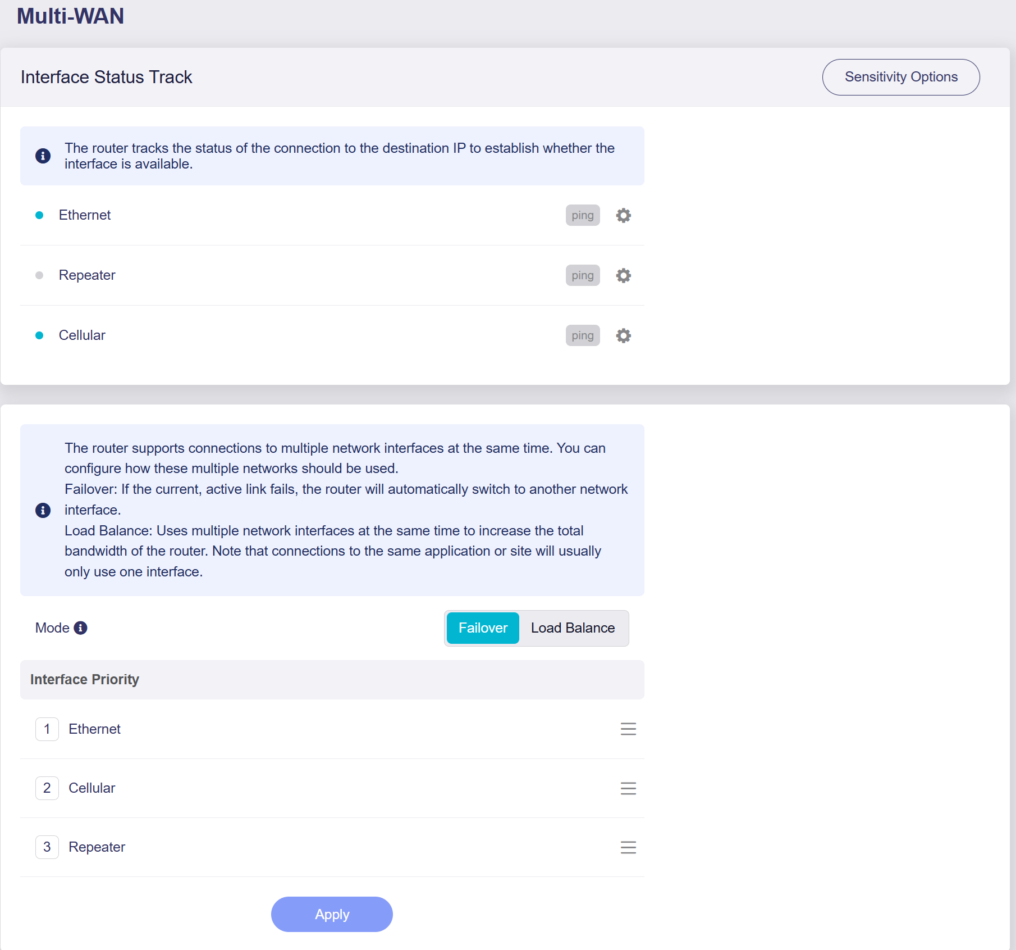Click the Repeater gray status dot
Screen dimensions: 1016x950
39,275
